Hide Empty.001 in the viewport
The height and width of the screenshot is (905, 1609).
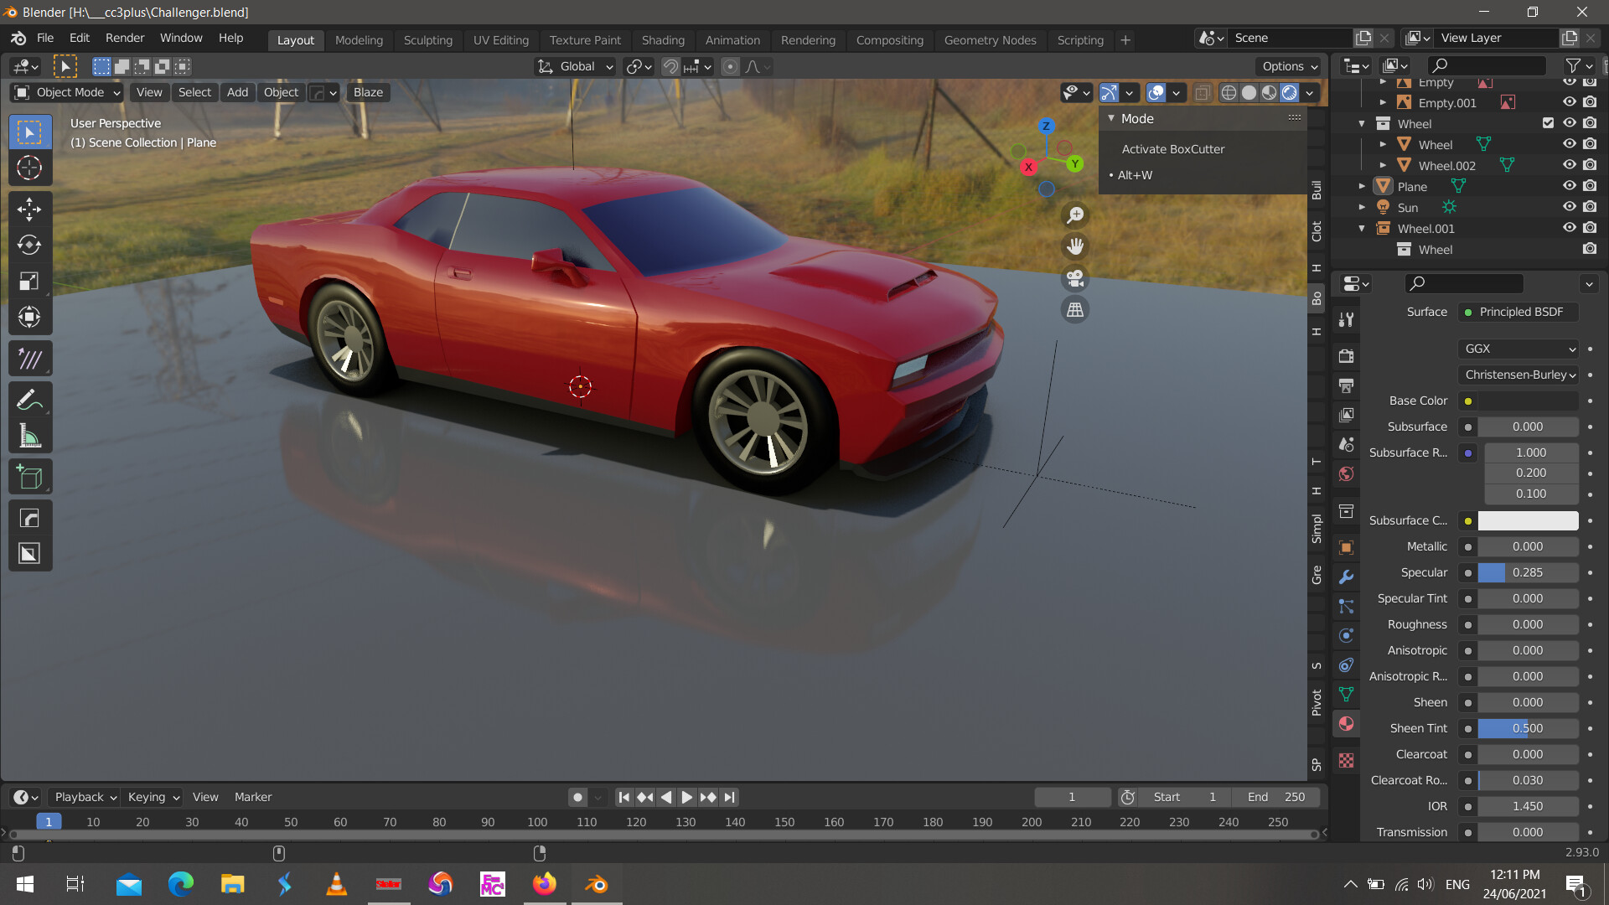(x=1569, y=102)
